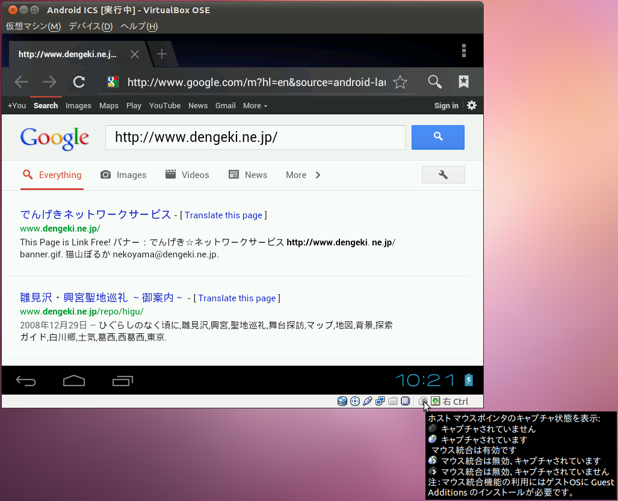Open Google settings gear icon
Screen dimensions: 618x501
(x=472, y=105)
